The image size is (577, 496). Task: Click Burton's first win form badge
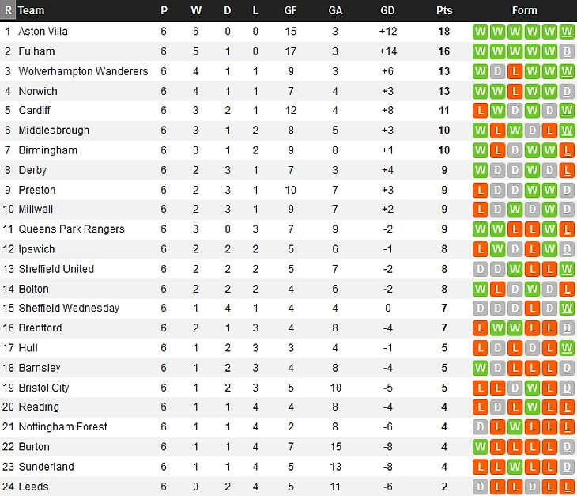point(481,447)
